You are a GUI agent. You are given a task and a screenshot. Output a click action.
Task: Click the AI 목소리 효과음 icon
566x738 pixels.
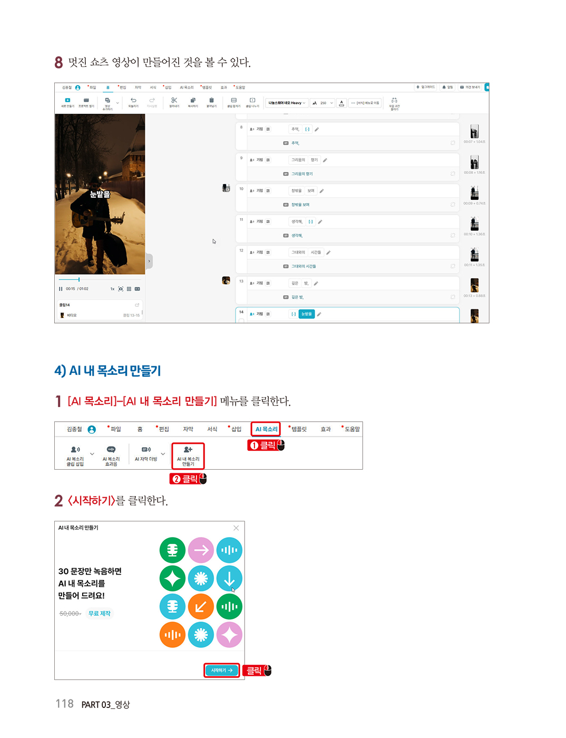[111, 450]
